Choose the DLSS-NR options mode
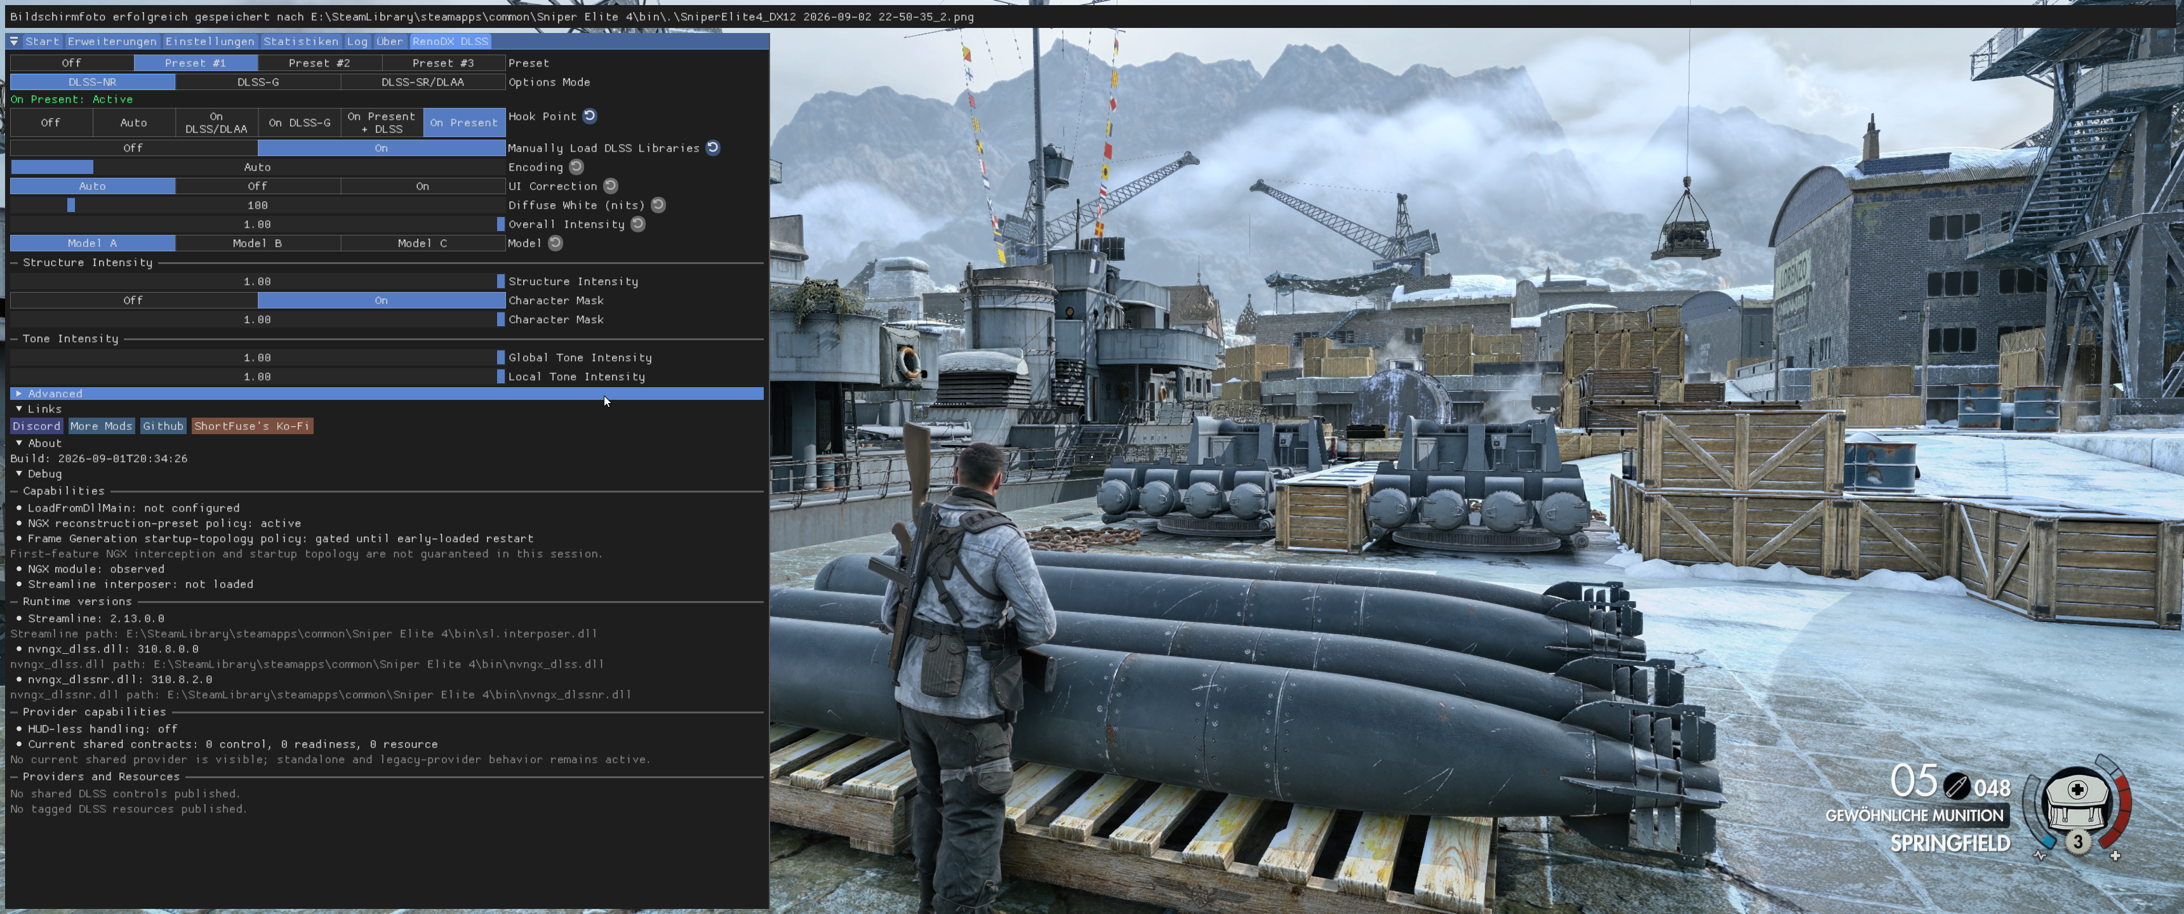 [x=93, y=83]
